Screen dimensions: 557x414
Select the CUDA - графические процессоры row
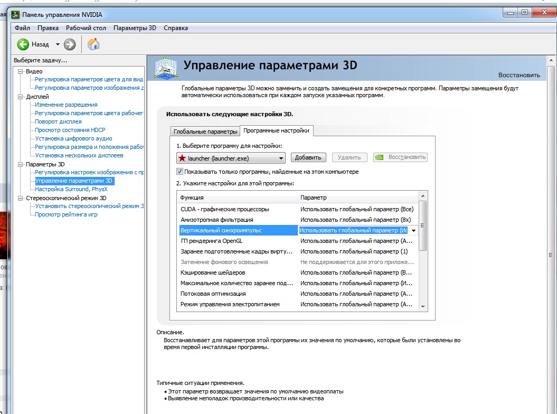pyautogui.click(x=298, y=209)
